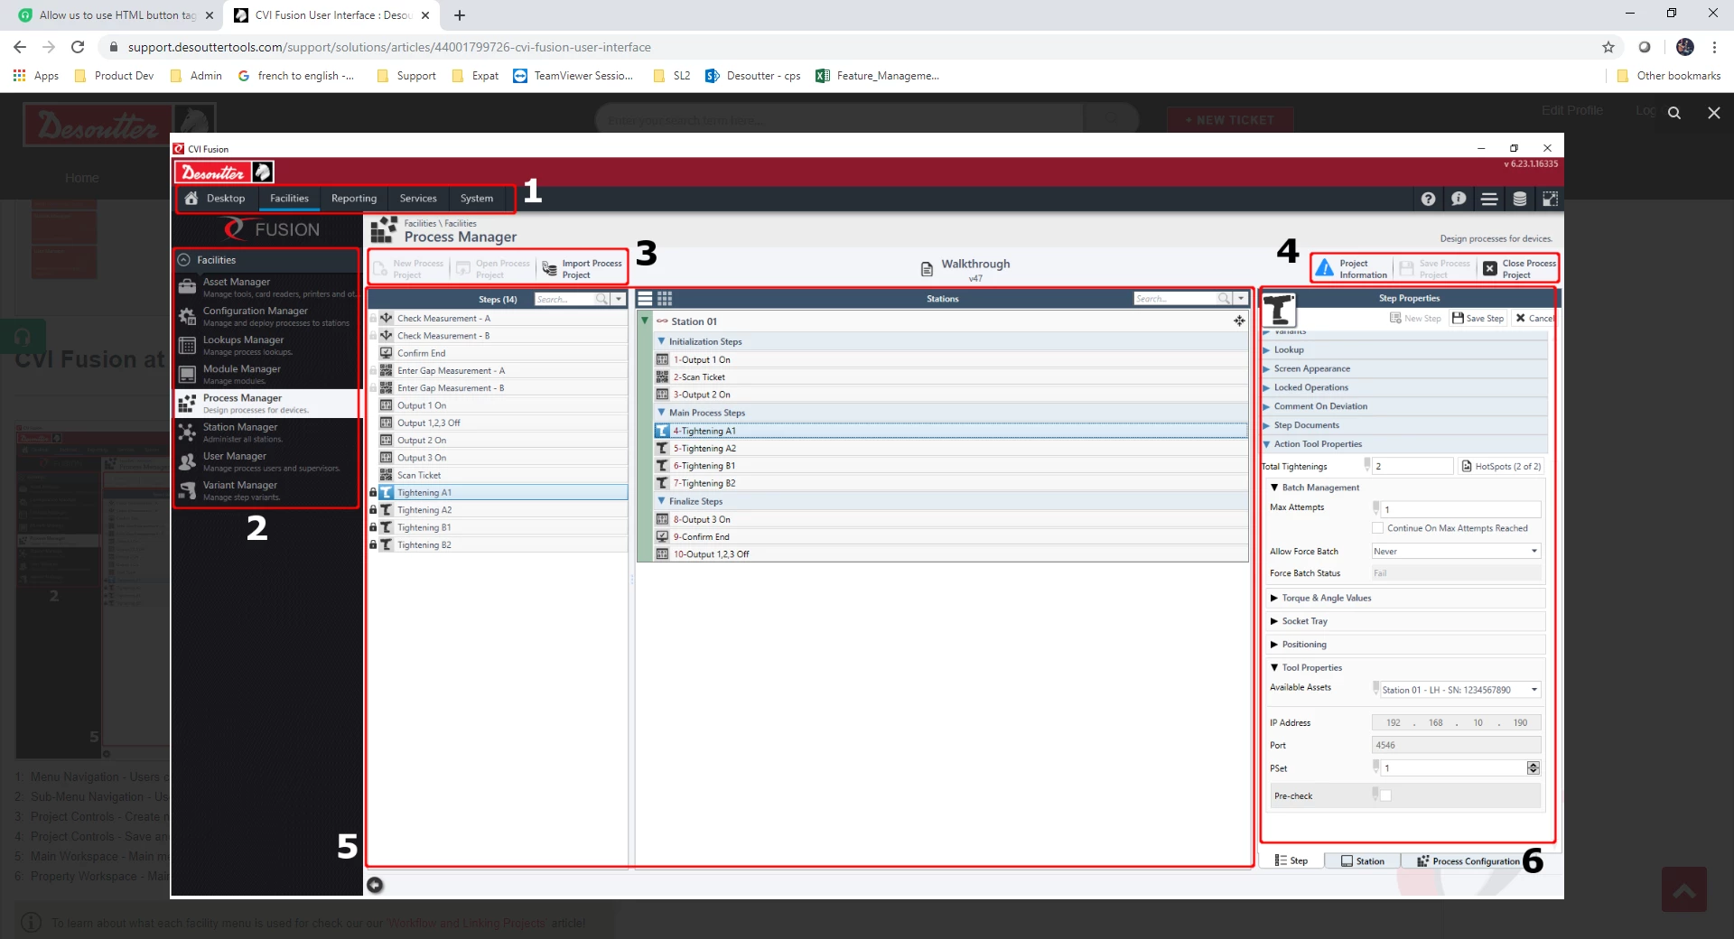The height and width of the screenshot is (939, 1734).
Task: Bookmark this page with the star icon
Action: tap(1608, 47)
